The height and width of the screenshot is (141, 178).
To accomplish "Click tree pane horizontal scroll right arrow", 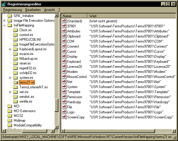I will coord(52,131).
